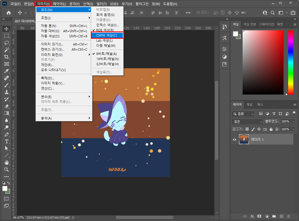Select the Horizontal Type tool
299x221 pixels.
[x=7, y=141]
